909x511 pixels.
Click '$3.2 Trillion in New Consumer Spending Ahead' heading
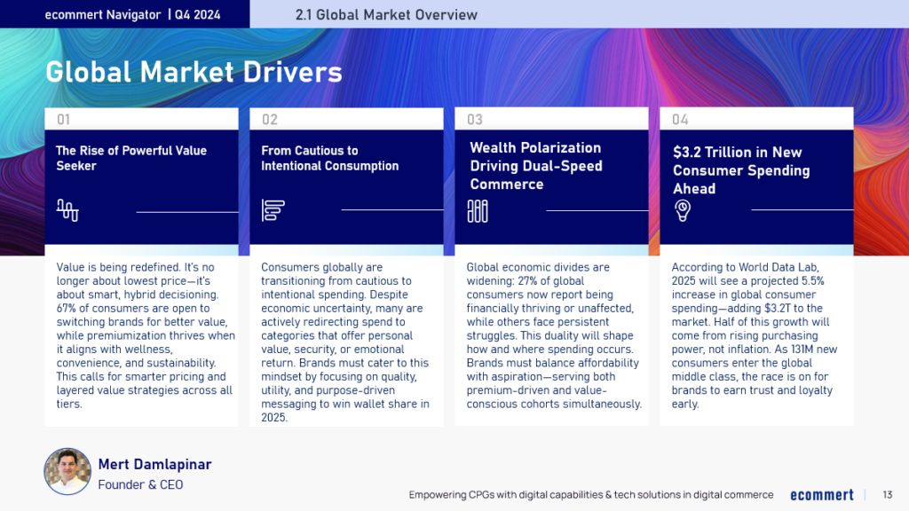point(741,170)
